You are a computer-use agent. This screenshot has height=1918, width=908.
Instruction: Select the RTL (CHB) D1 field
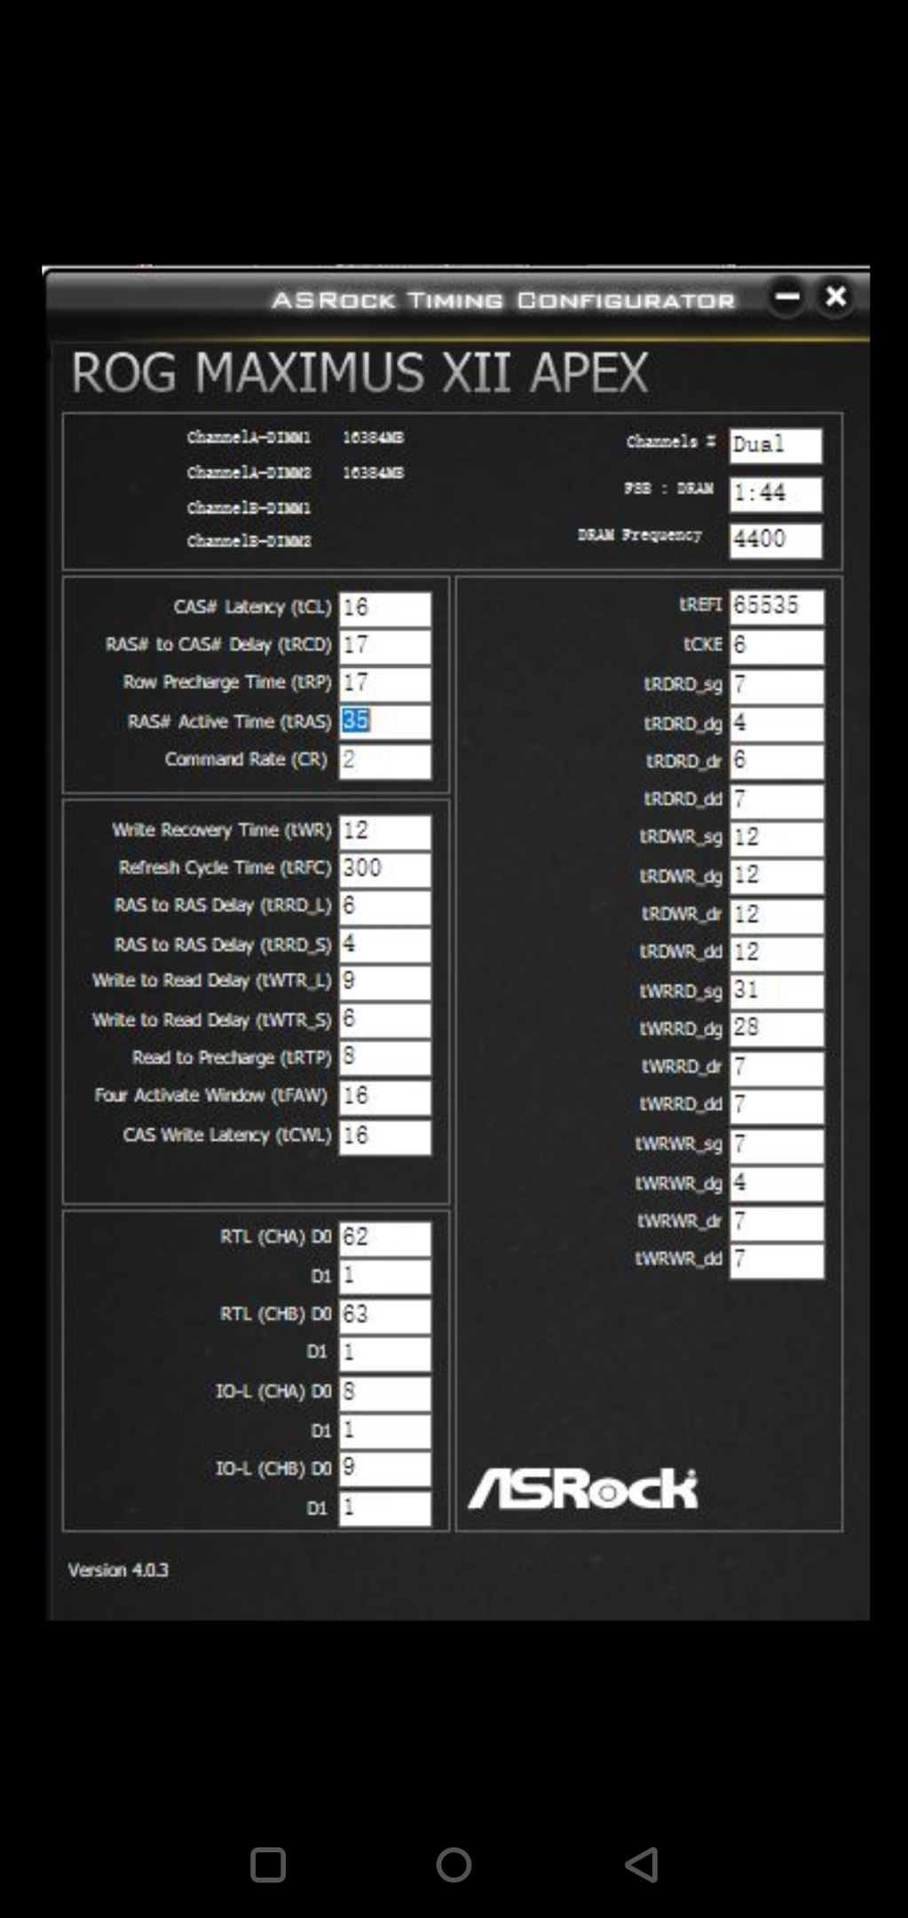(385, 1353)
